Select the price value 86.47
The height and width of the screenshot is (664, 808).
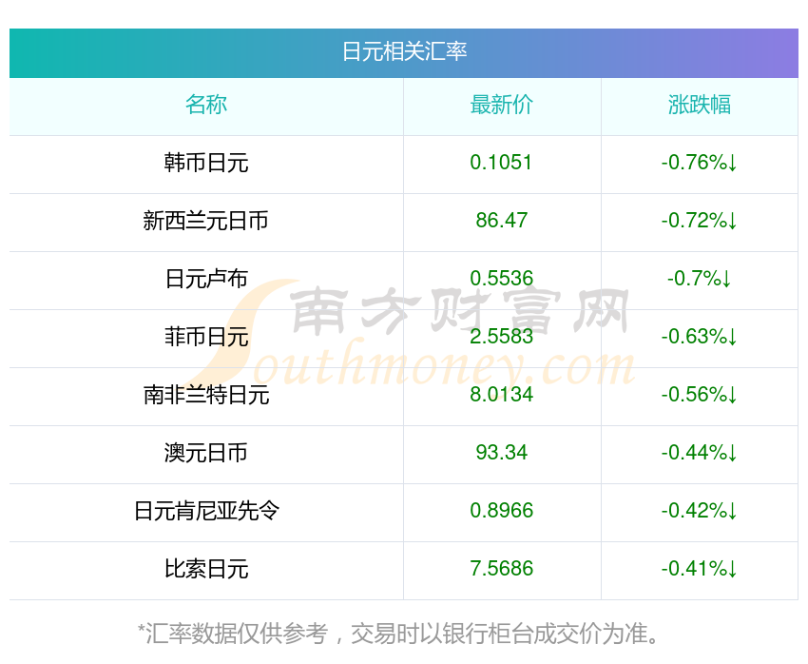click(x=501, y=221)
